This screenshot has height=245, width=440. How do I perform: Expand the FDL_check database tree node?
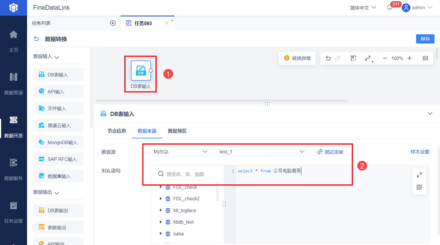tap(161, 187)
